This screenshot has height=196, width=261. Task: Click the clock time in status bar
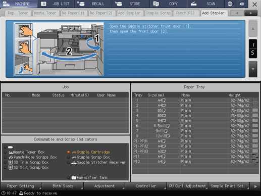[12, 193]
